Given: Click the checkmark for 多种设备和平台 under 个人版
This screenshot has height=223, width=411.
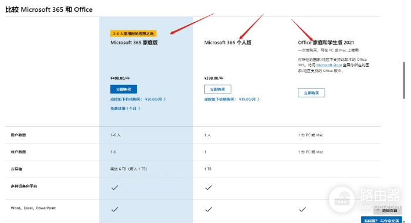Looking at the screenshot, I should point(208,188).
